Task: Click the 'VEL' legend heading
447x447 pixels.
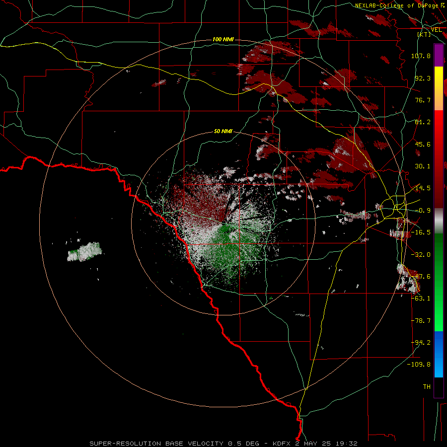Action: (436, 30)
